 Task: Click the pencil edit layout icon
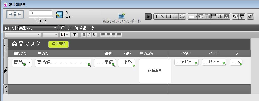[62, 28]
